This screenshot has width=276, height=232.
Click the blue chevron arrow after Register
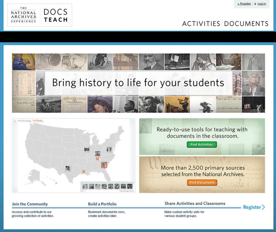[x=263, y=207]
